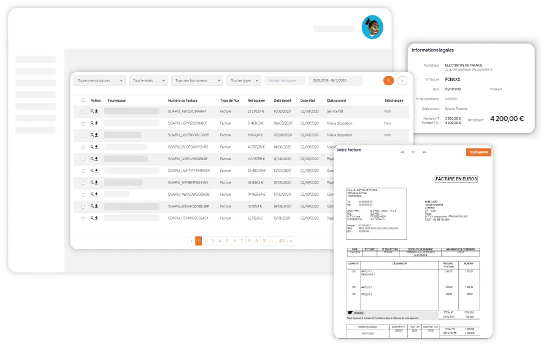Click the round clear filters button
The image size is (552, 346).
click(x=402, y=80)
